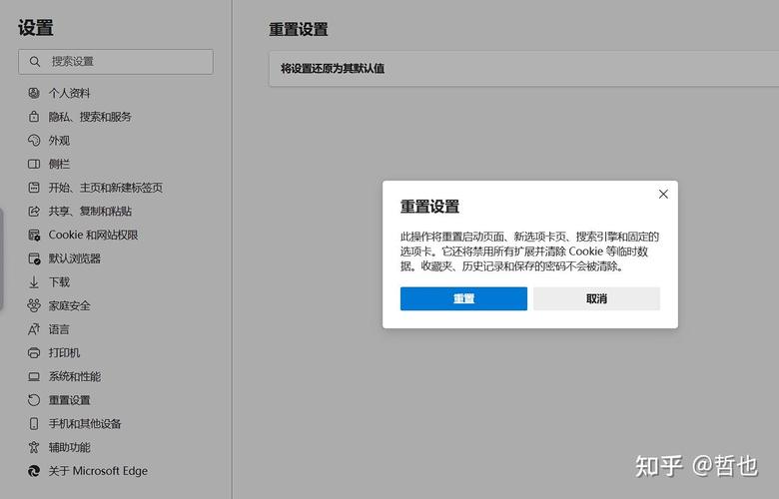This screenshot has width=779, height=499.
Task: Click the 系统和性能 laptop icon
Action: (34, 377)
